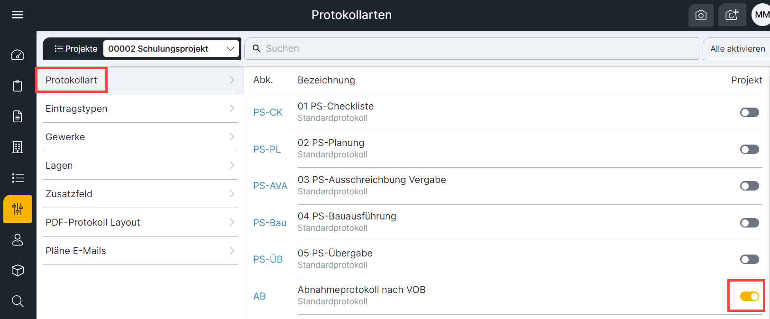Open the list icon in sidebar

(x=18, y=178)
